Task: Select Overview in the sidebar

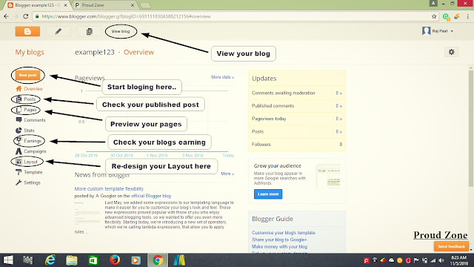Action: [x=30, y=89]
